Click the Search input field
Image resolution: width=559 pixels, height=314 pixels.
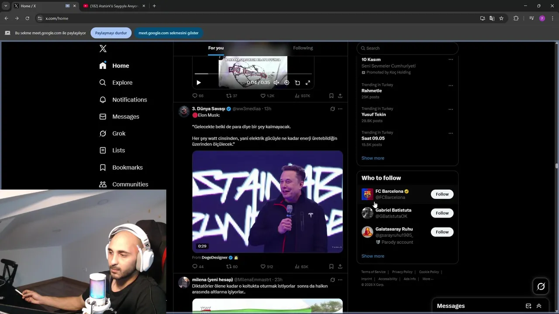point(407,48)
